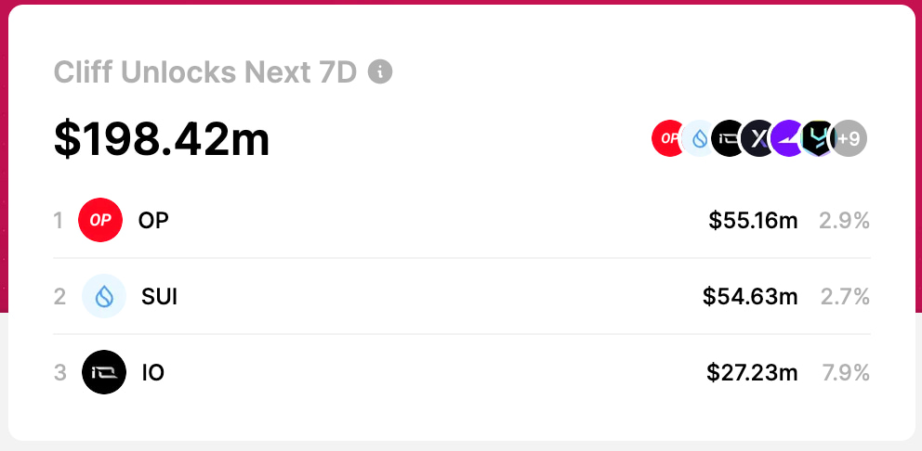
Task: Click the IO logo in the third row
Action: point(103,373)
